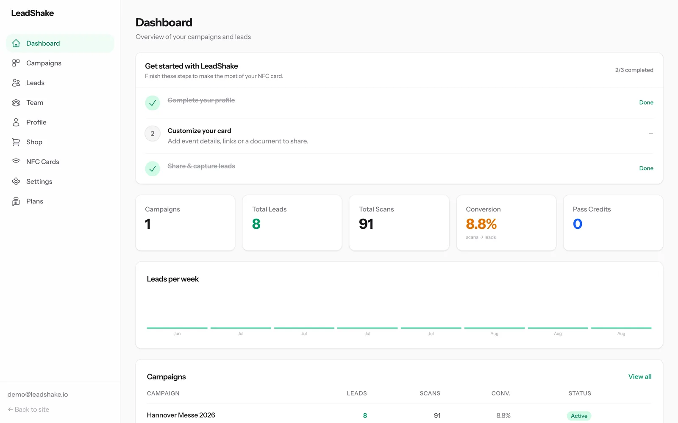Click the Settings gear icon
The width and height of the screenshot is (678, 423).
pyautogui.click(x=16, y=181)
